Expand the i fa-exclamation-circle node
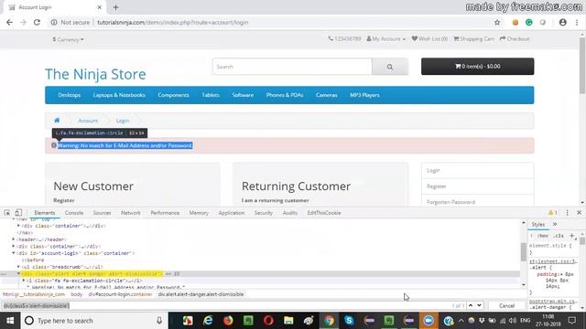Screen dimensions: 586x329 click(x=24, y=281)
